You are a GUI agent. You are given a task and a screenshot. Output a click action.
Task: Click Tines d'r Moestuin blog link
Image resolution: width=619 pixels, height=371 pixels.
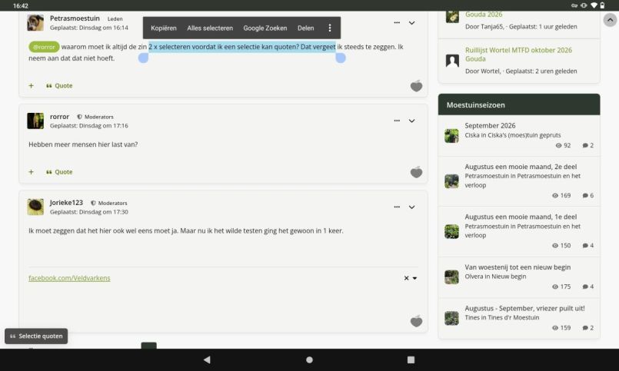pos(510,318)
